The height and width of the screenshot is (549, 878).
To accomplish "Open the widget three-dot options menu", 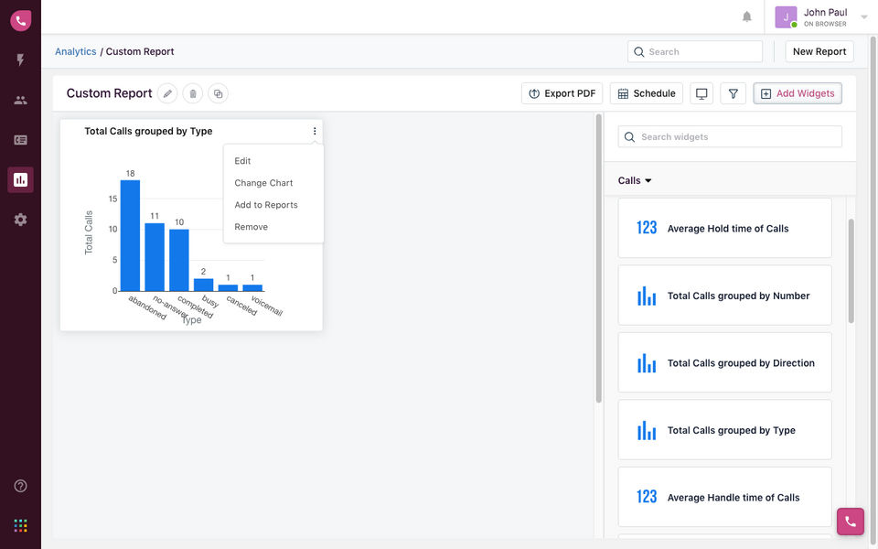I will (315, 132).
